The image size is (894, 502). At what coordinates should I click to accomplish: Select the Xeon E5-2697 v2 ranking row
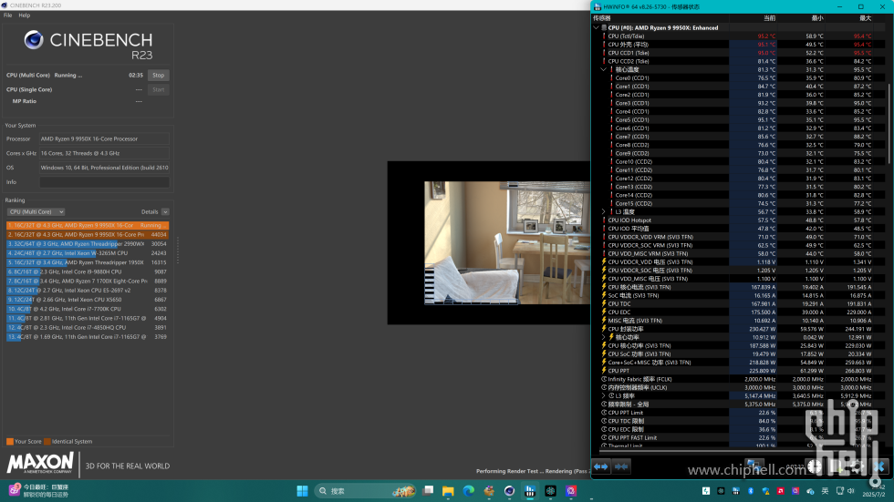click(88, 291)
